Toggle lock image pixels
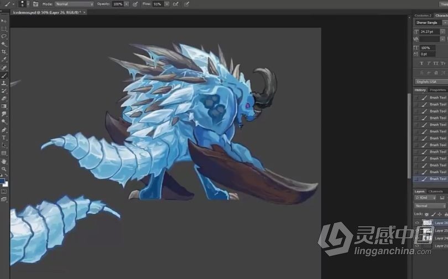This screenshot has width=448, height=279. [x=433, y=214]
